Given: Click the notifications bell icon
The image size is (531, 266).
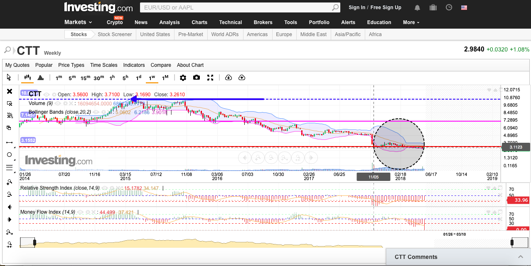Looking at the screenshot, I should click(417, 7).
